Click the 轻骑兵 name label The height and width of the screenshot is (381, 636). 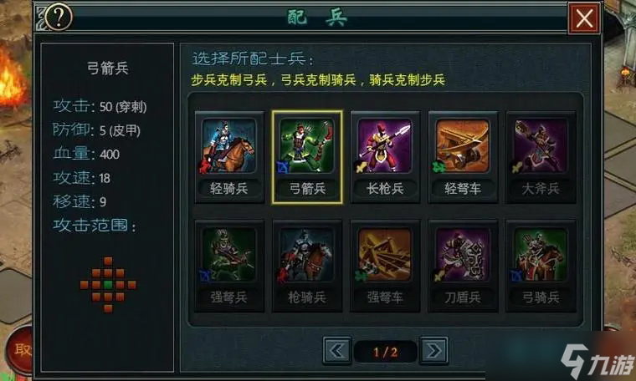click(229, 188)
